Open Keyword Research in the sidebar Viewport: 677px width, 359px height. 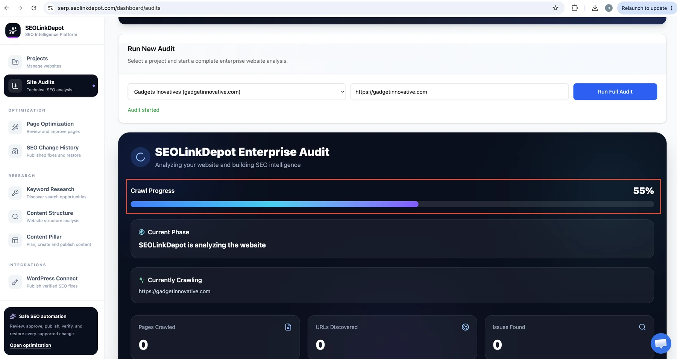pos(51,193)
